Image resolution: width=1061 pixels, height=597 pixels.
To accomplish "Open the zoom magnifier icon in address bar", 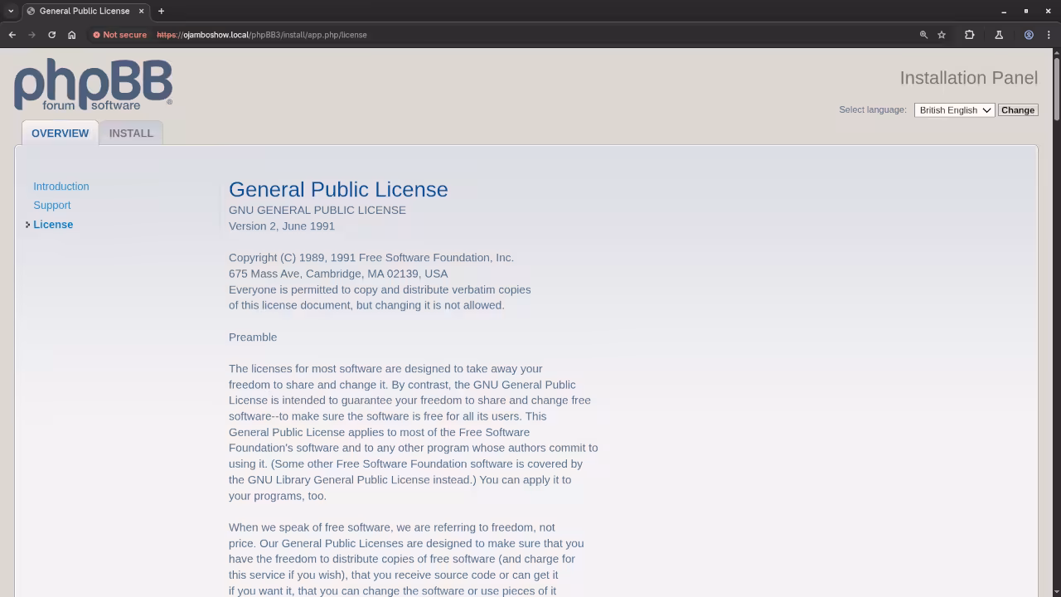I will (x=923, y=35).
